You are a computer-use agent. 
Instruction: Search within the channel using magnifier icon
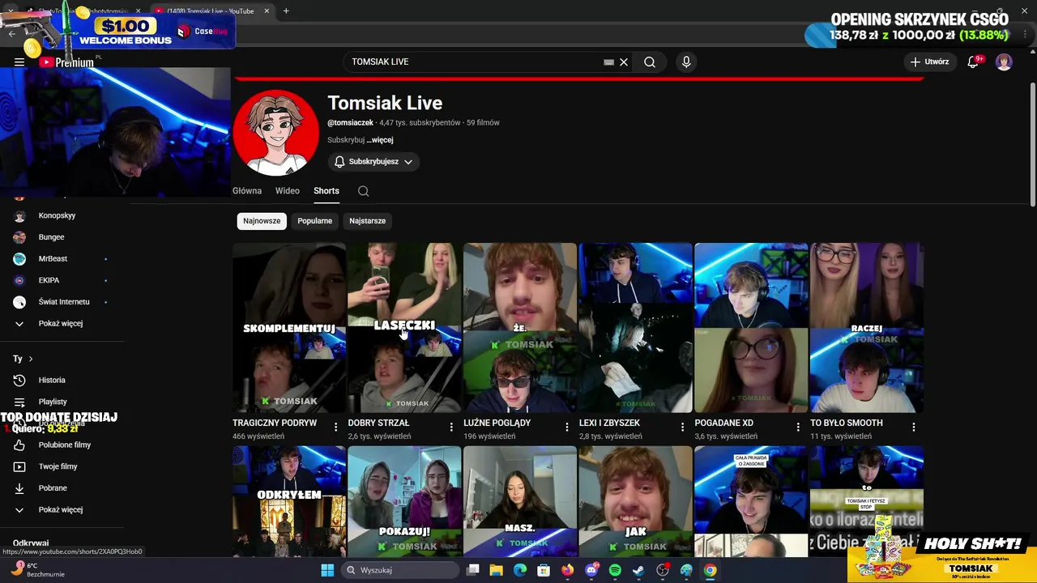(x=363, y=191)
